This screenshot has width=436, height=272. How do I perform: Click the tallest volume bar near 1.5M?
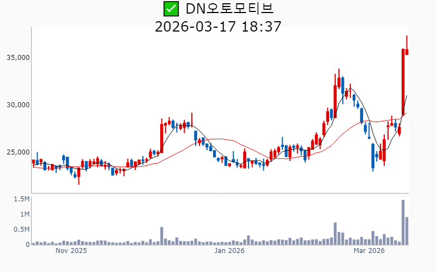(403, 222)
